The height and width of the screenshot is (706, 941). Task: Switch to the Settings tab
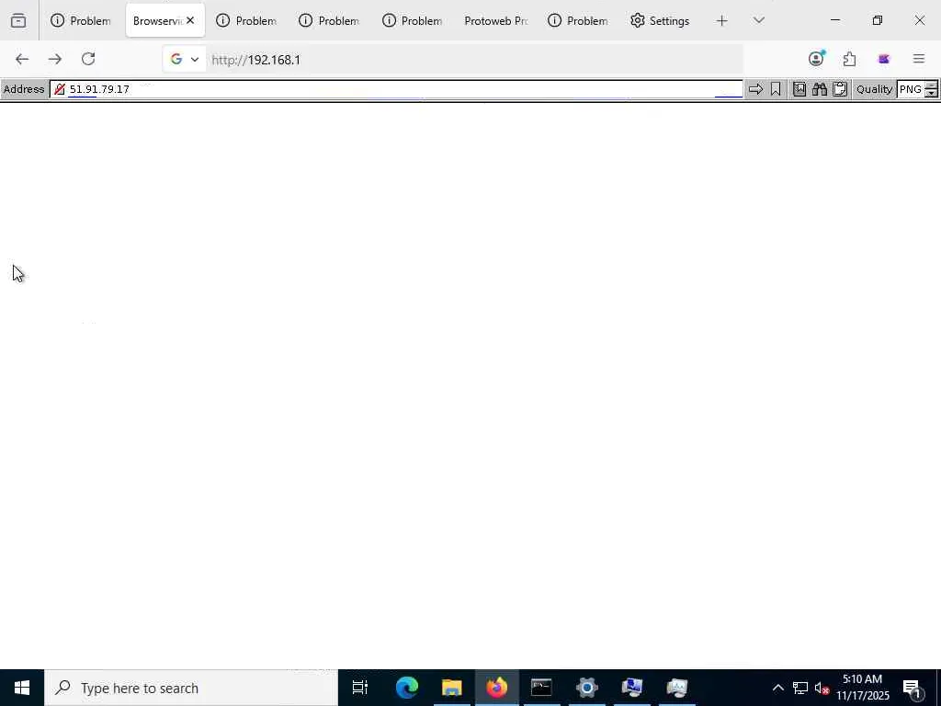[660, 21]
